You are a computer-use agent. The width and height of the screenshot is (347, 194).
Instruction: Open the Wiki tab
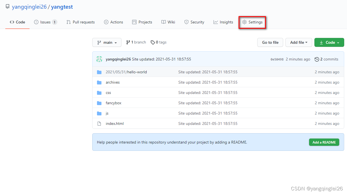coord(168,22)
